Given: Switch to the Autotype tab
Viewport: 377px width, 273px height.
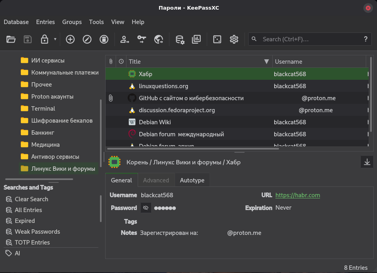Looking at the screenshot, I should coord(192,180).
